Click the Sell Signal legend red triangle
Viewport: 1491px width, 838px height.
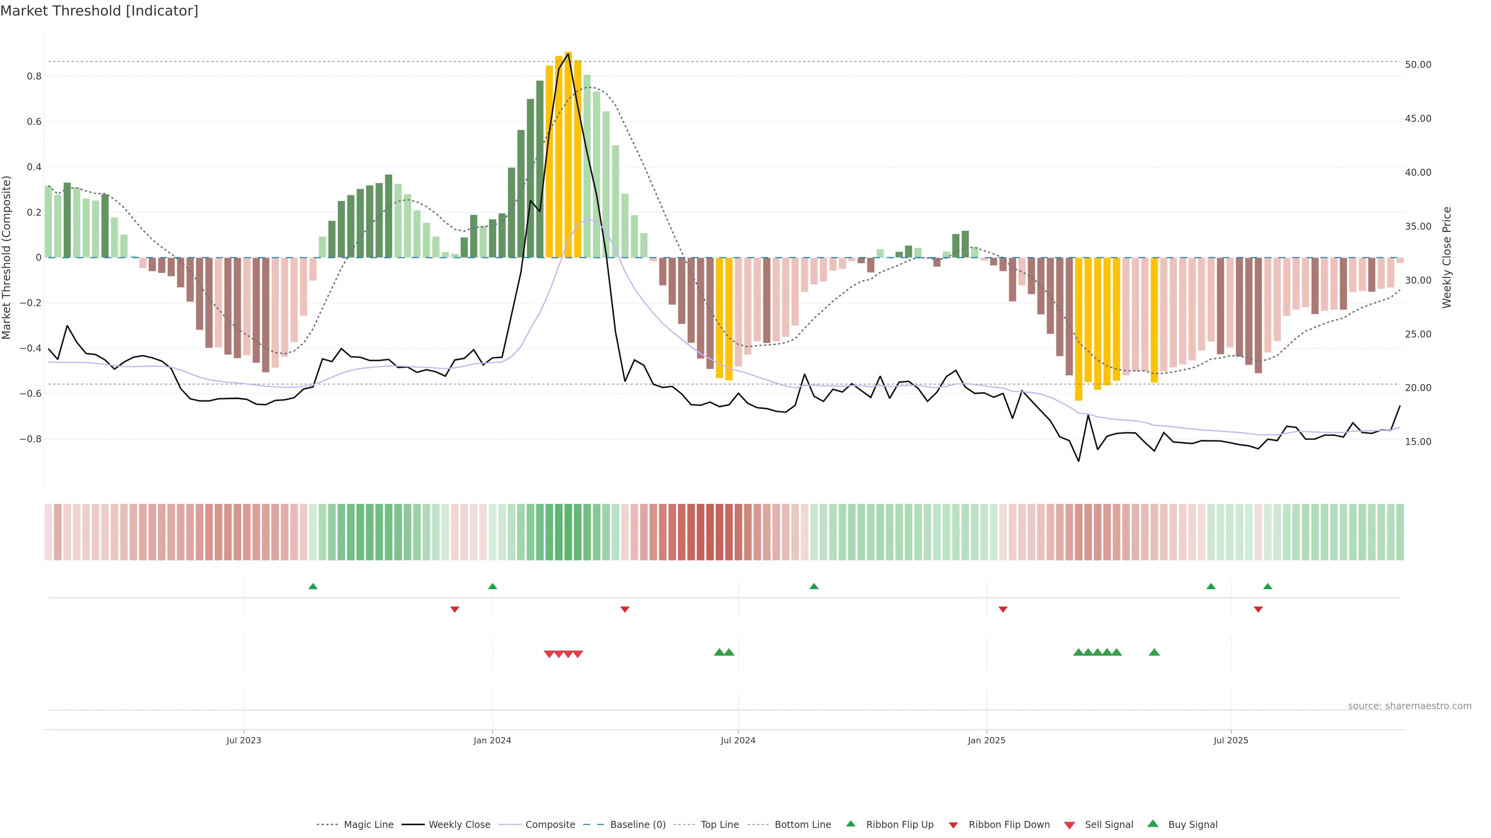click(1069, 825)
